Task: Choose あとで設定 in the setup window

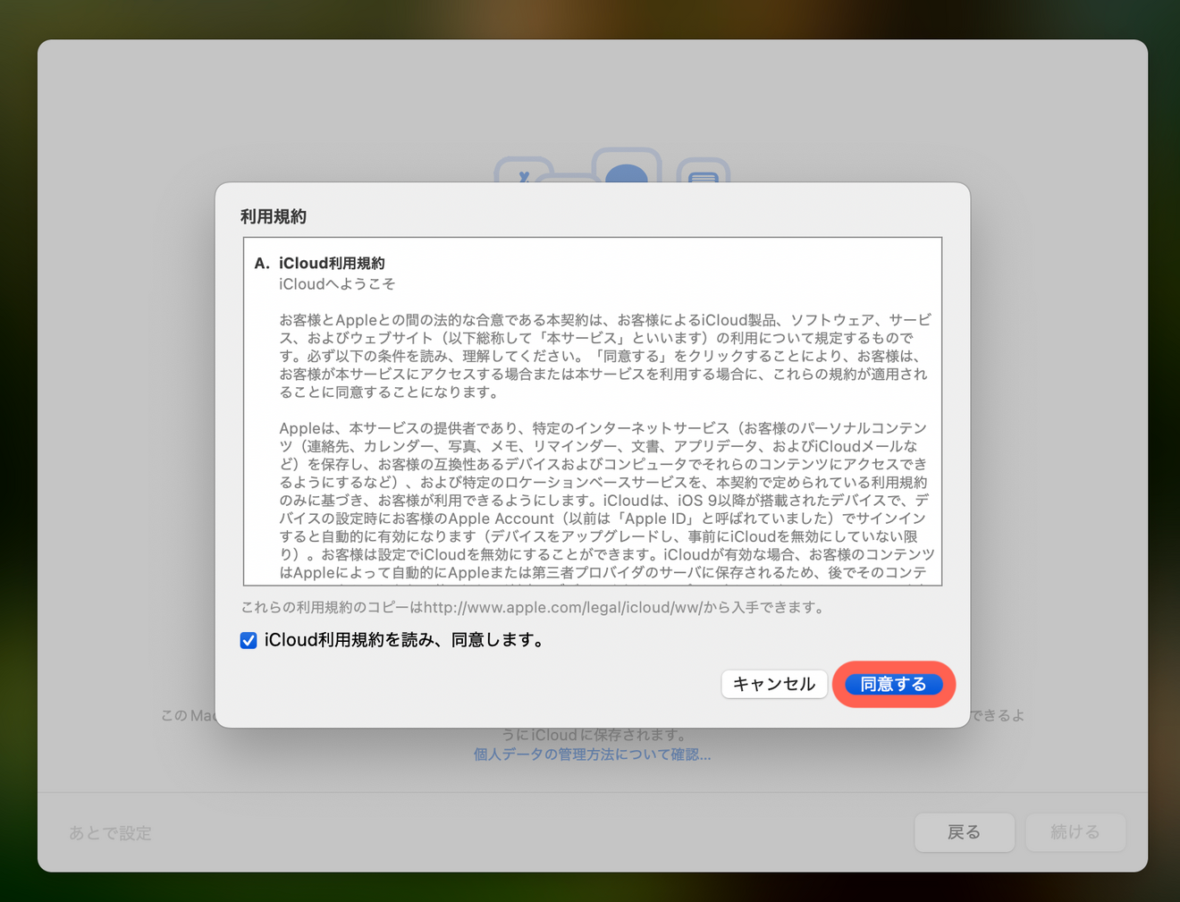Action: (x=111, y=833)
